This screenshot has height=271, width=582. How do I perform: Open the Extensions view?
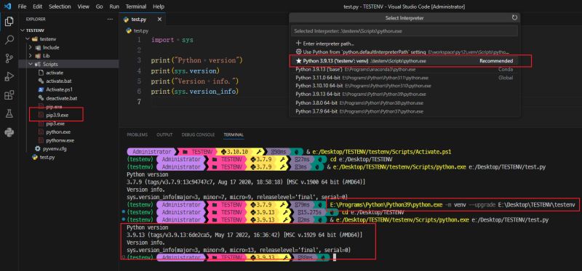9,95
